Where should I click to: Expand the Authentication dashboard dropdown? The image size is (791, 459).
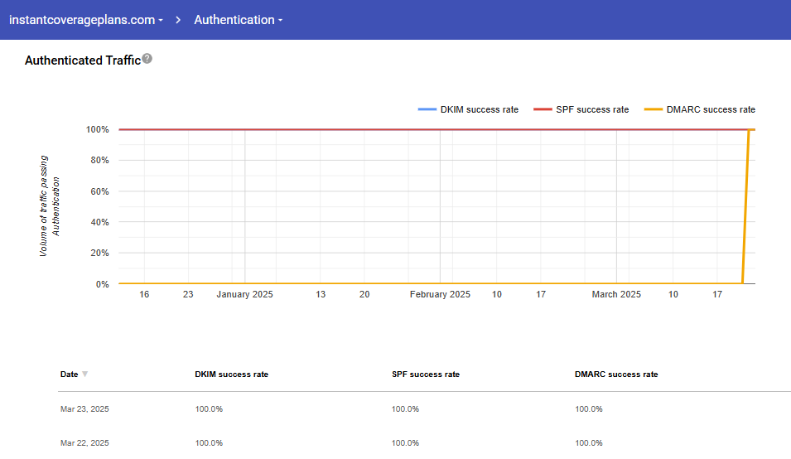pyautogui.click(x=238, y=20)
